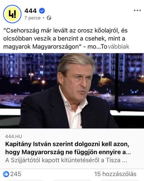Screen dimensions: 144x181
Task: Click the 444.HU source domain label
Action: click(14, 136)
